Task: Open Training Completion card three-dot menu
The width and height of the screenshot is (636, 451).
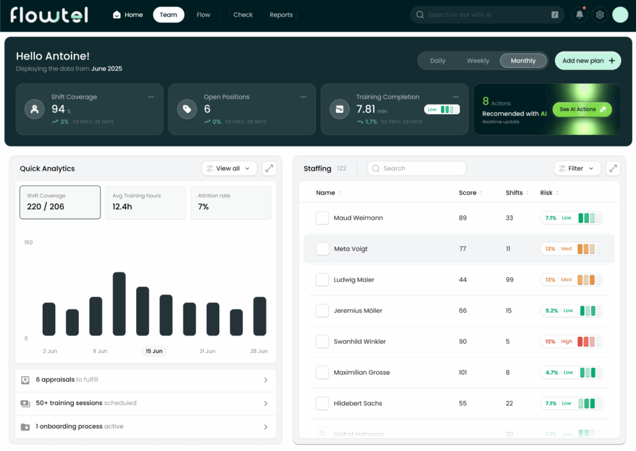Action: [456, 97]
